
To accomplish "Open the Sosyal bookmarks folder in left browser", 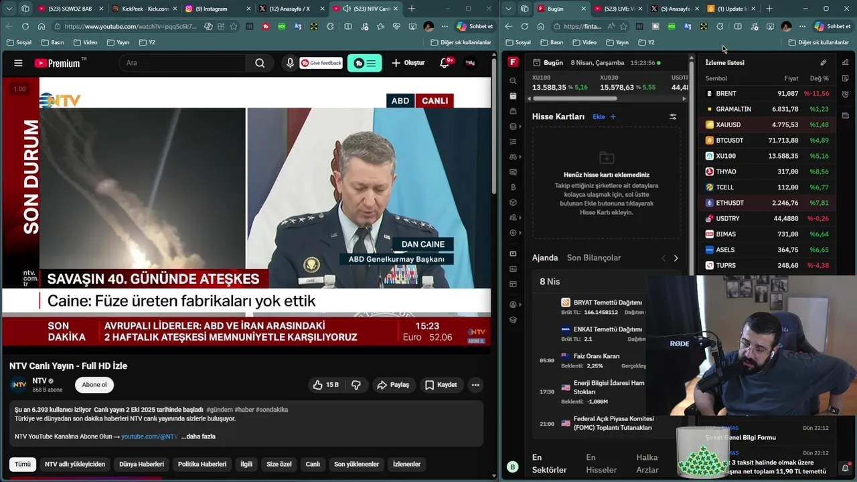I will click(x=19, y=42).
